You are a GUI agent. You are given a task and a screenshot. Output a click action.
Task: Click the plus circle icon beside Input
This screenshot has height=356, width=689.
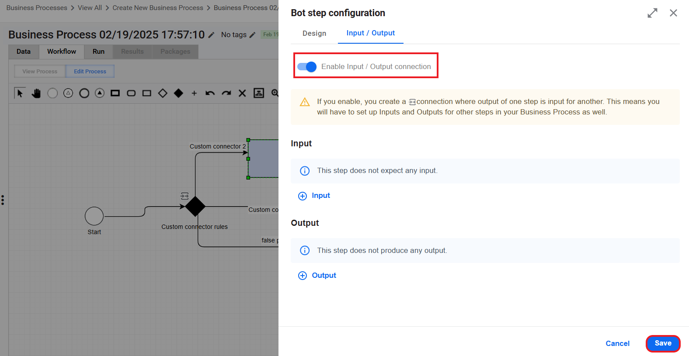(303, 196)
